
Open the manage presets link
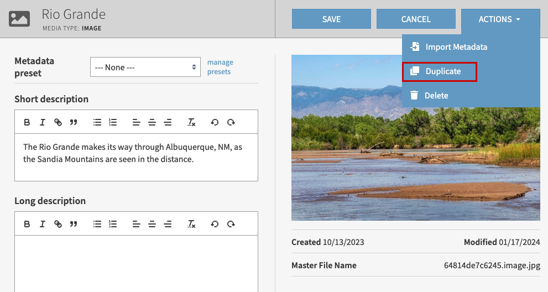(220, 67)
